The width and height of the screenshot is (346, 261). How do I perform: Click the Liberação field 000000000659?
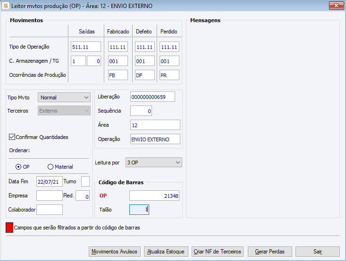coord(152,97)
